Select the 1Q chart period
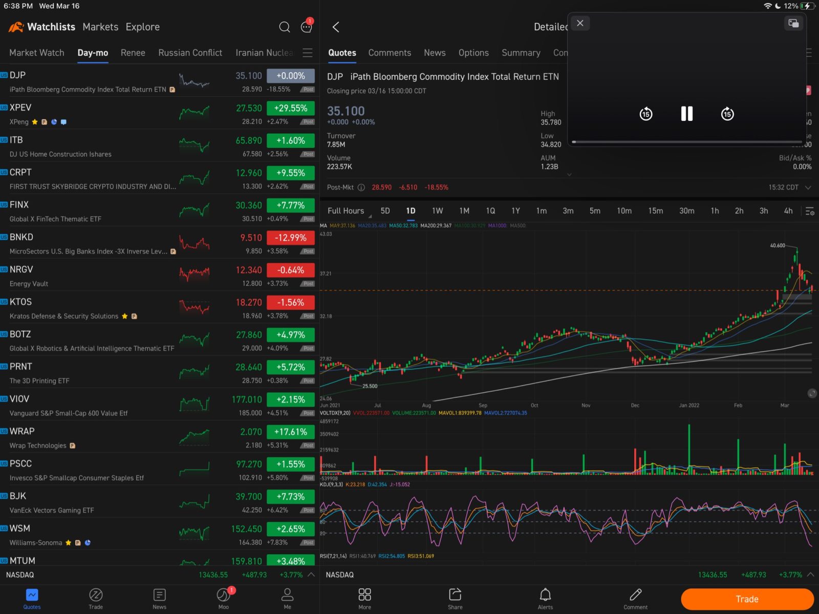The image size is (819, 614). click(490, 211)
